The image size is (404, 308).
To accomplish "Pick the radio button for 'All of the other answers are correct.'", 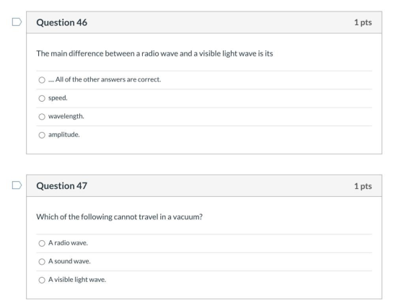I will click(x=42, y=80).
